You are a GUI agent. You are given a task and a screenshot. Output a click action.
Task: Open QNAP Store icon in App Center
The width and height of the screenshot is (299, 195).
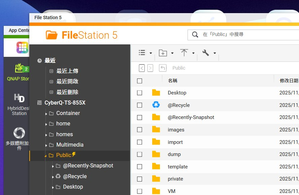[x=20, y=69]
